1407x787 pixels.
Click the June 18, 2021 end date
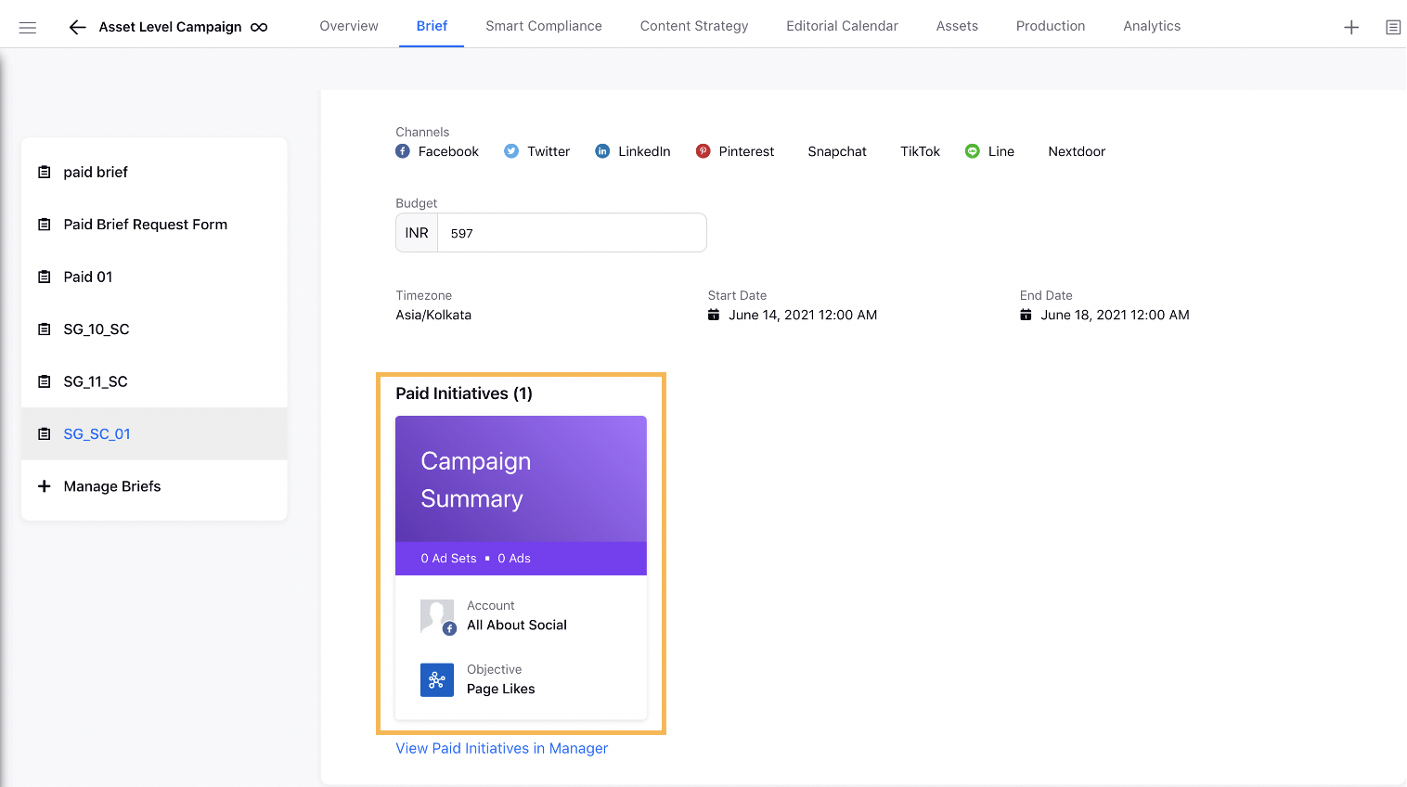[1115, 315]
